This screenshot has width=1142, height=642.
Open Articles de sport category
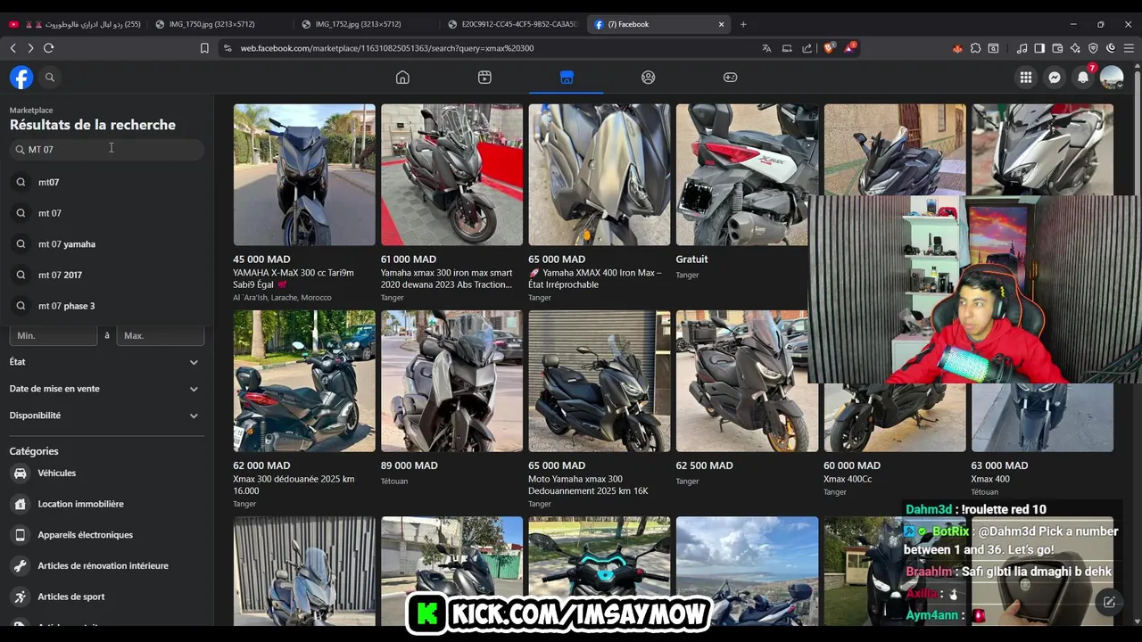click(x=105, y=597)
